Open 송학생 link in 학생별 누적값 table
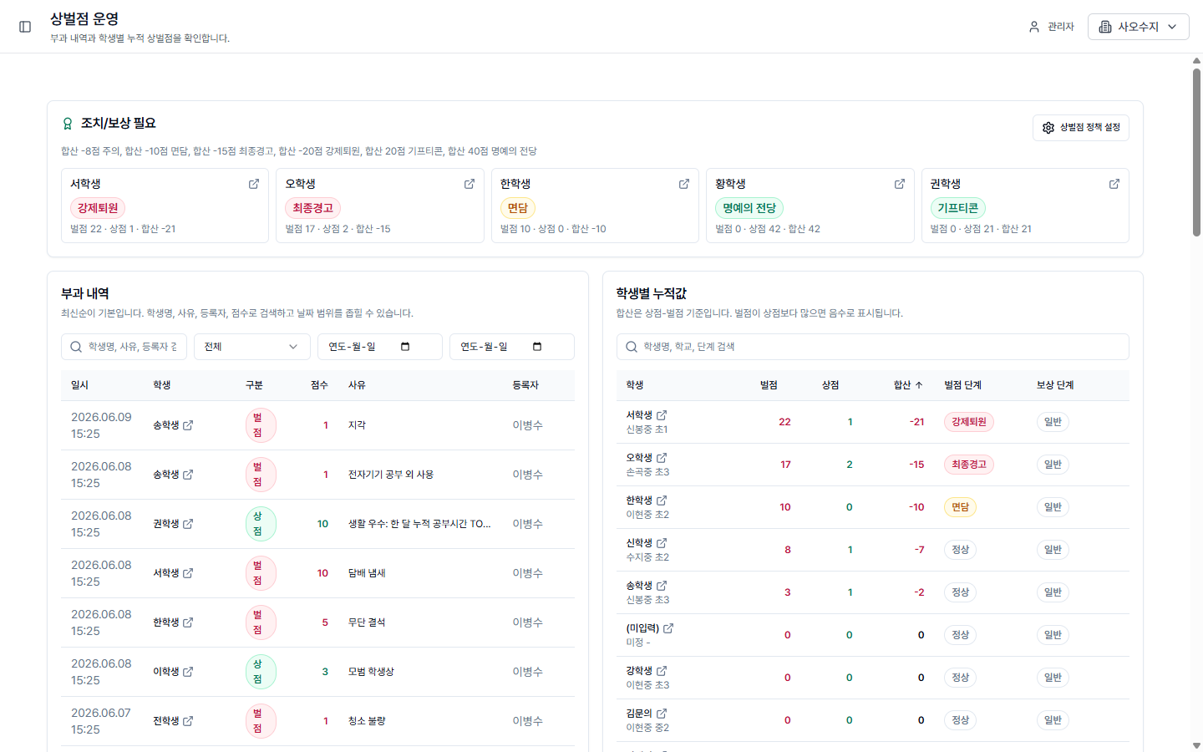The image size is (1203, 752). tap(647, 586)
